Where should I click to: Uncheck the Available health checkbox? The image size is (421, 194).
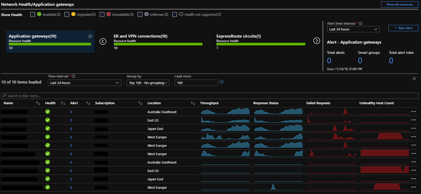pos(33,14)
